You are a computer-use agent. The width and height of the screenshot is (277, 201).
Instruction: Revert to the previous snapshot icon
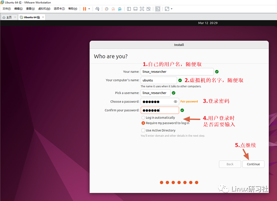click(x=113, y=9)
